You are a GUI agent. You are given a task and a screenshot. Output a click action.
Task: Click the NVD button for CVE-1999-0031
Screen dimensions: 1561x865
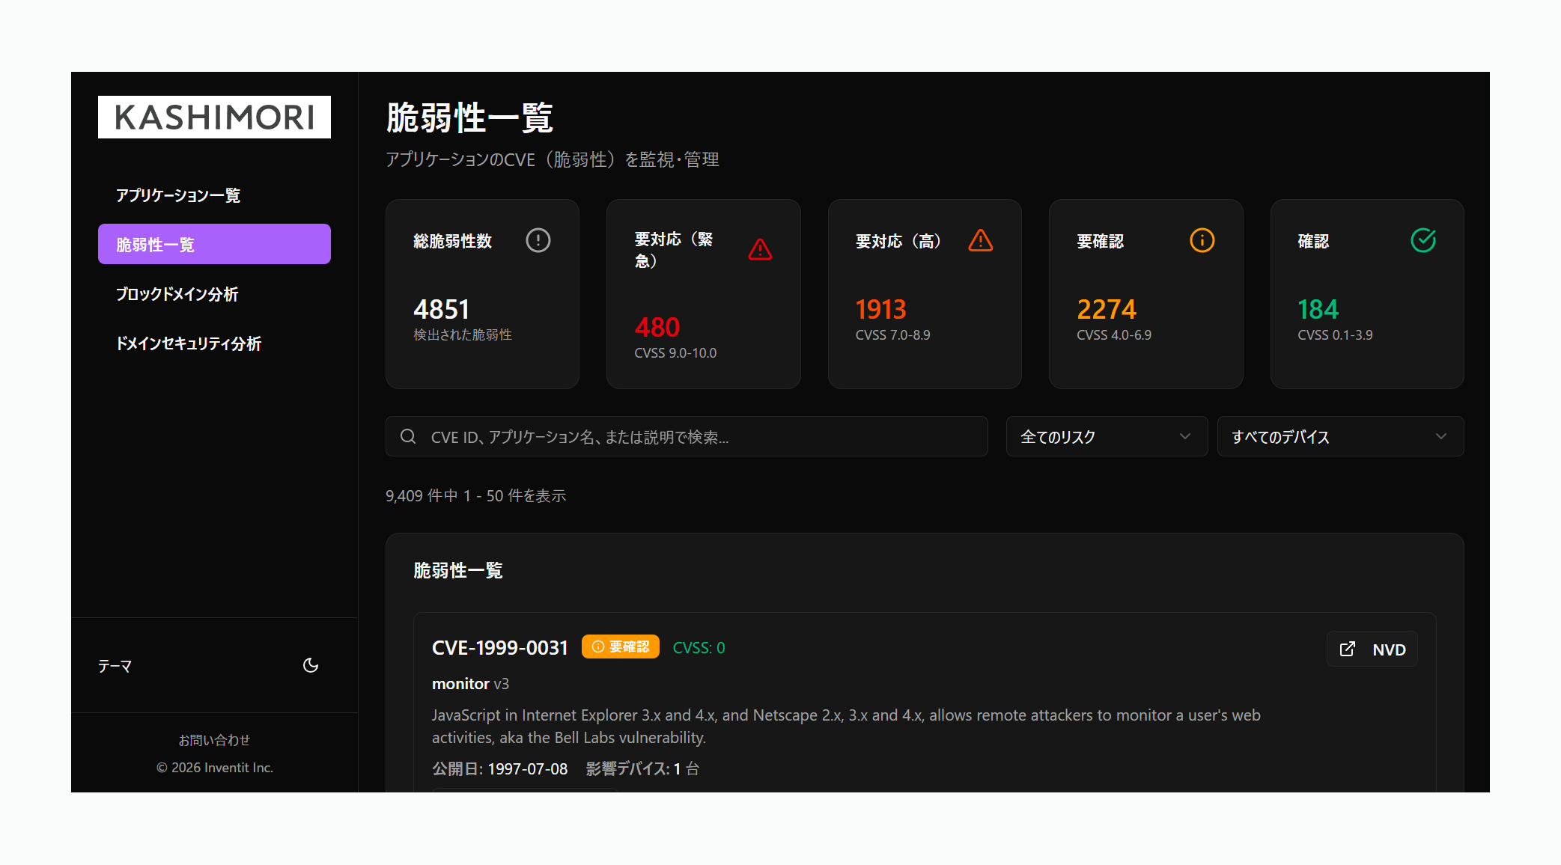tap(1372, 649)
